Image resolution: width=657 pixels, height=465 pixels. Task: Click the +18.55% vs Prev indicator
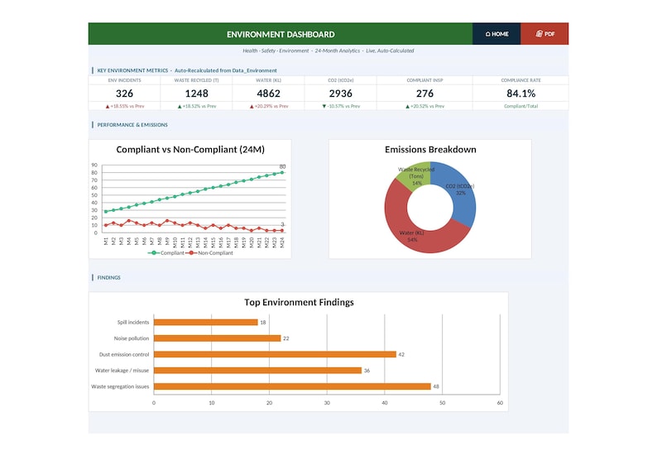(124, 107)
